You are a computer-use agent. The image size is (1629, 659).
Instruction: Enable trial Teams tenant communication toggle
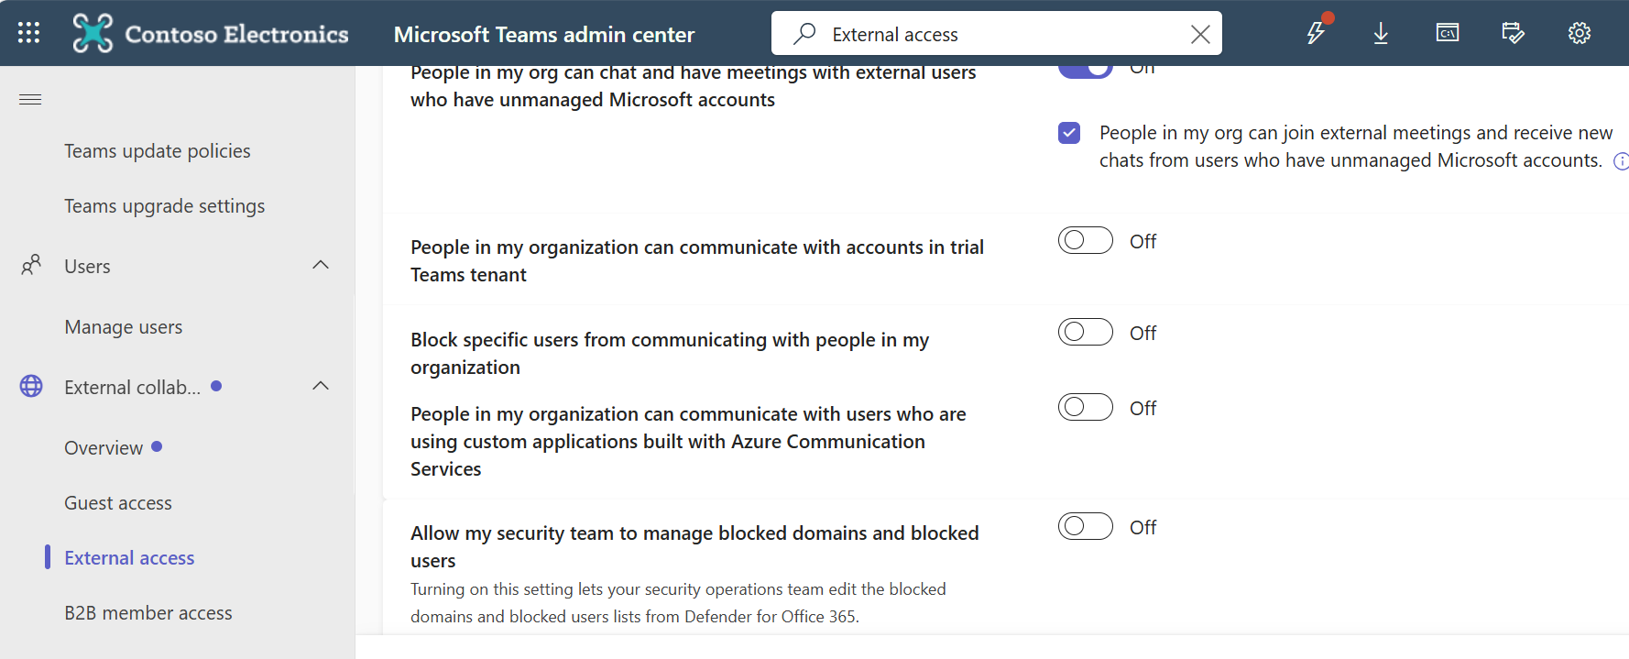coord(1085,240)
